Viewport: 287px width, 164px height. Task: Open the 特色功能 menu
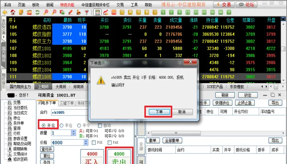(x=67, y=5)
